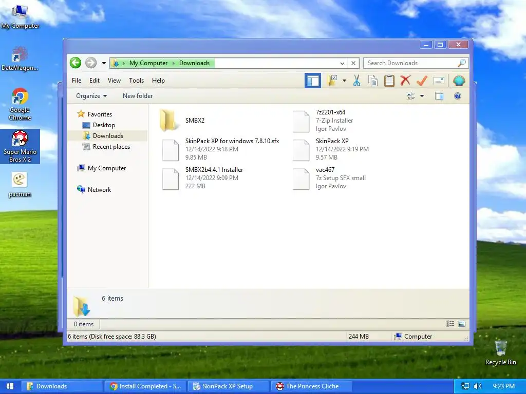This screenshot has height=394, width=526.
Task: Click the Paste clipboard icon
Action: coord(389,81)
